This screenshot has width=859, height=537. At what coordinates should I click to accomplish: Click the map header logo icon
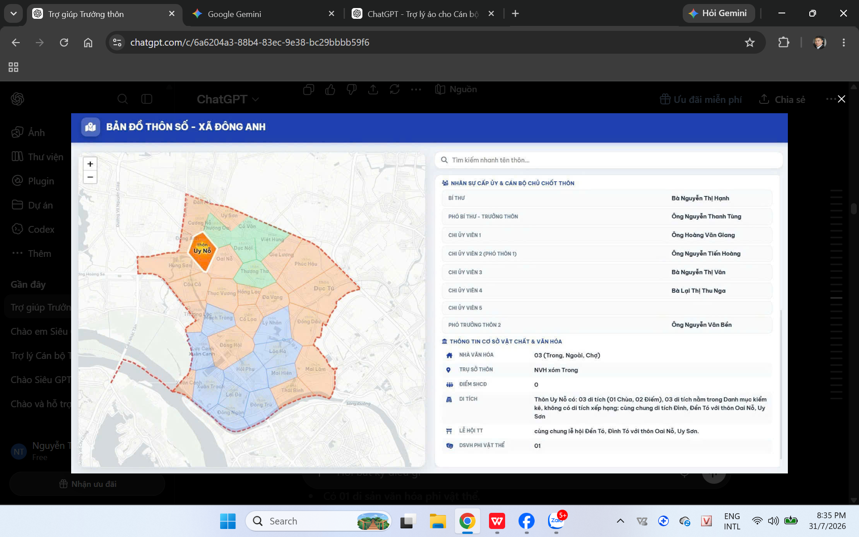coord(90,127)
